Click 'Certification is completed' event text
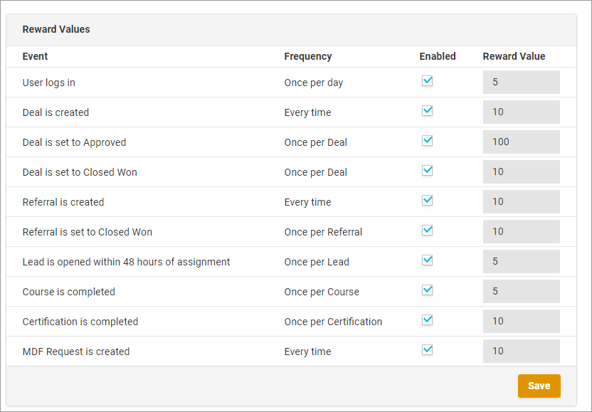 pyautogui.click(x=80, y=322)
